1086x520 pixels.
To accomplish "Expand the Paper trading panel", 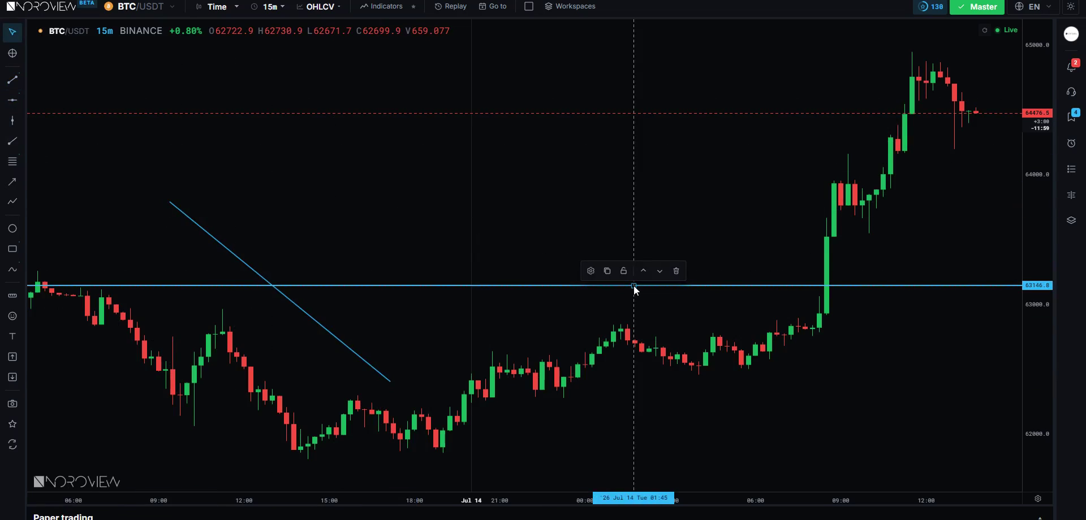I will [1040, 517].
